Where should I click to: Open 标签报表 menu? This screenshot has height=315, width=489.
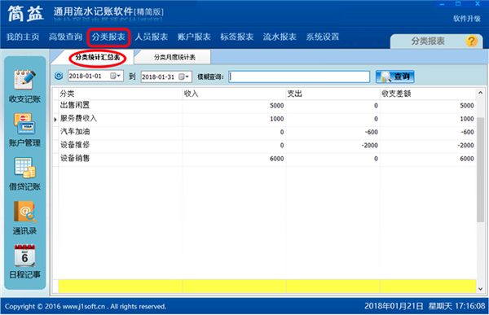236,37
